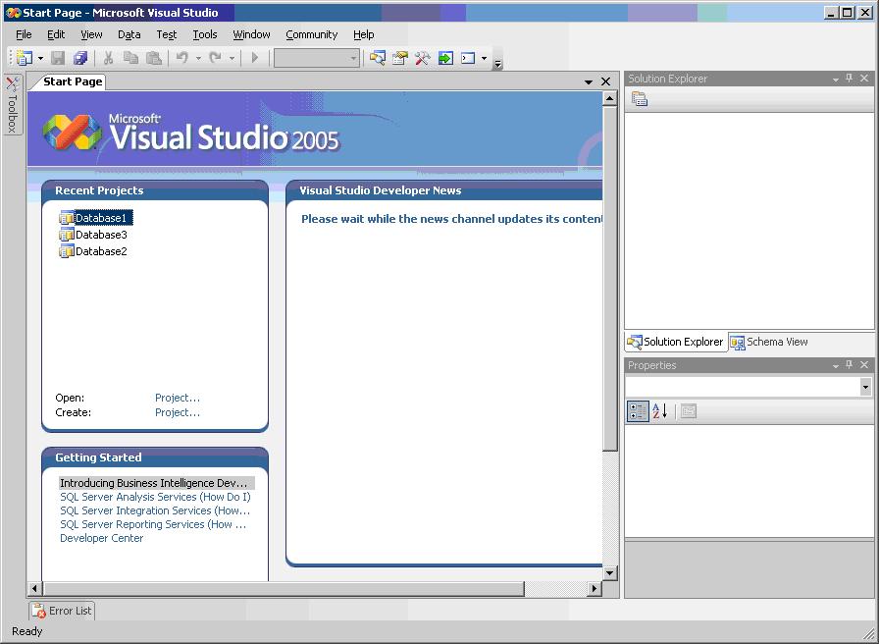The image size is (879, 644).
Task: Toggle auto-hide pin on Solution Explorer
Action: point(850,79)
